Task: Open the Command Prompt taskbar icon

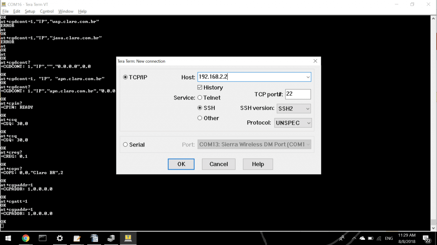Action: (43, 238)
